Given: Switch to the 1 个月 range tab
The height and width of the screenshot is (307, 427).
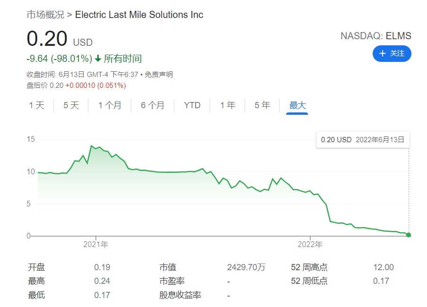Looking at the screenshot, I should click(110, 105).
